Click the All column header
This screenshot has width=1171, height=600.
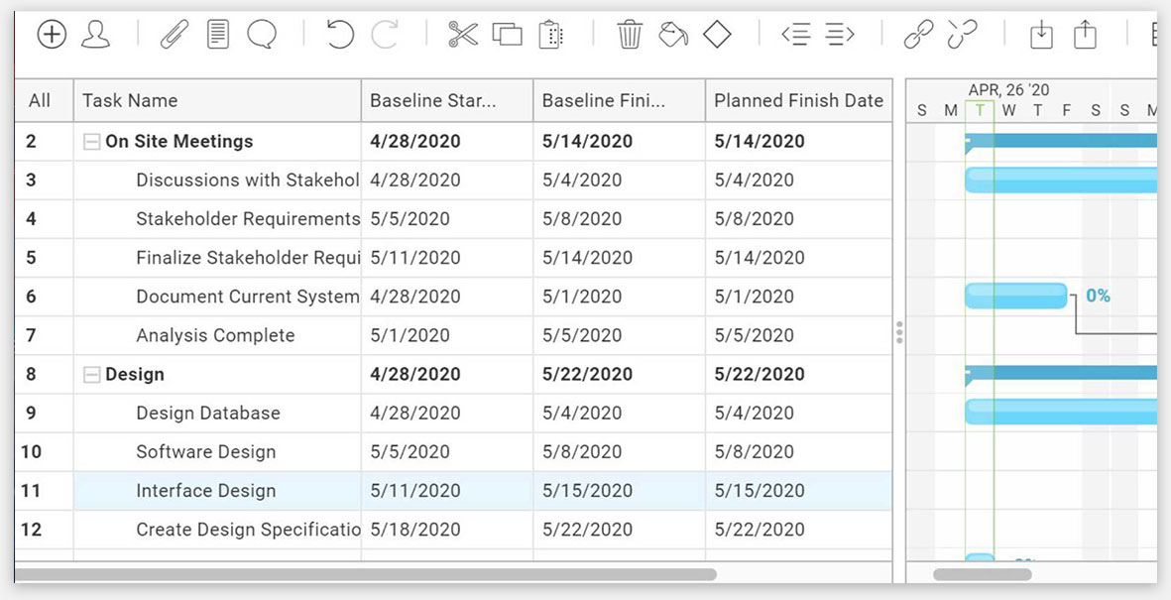coord(40,101)
